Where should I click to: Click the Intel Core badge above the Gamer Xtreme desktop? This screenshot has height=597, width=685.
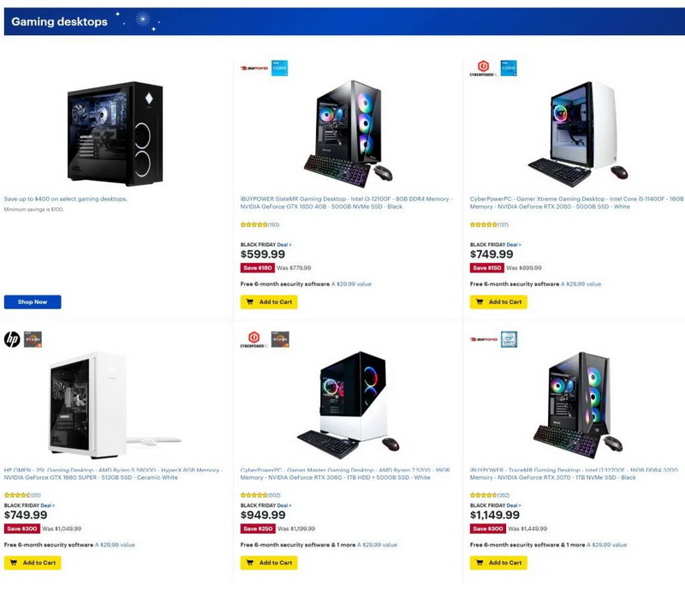click(509, 69)
